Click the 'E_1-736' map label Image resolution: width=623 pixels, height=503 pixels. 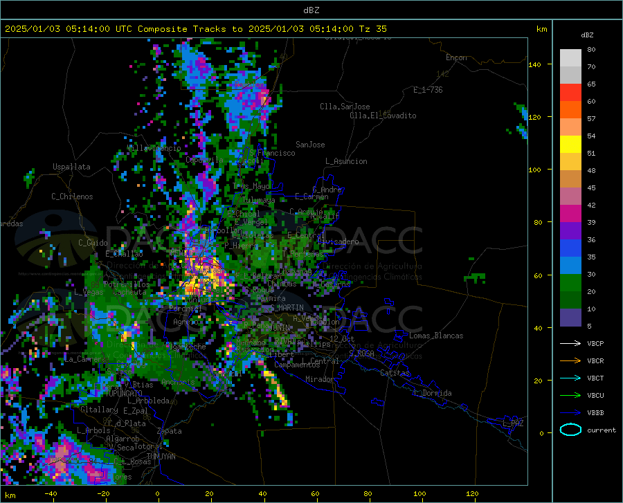pos(428,90)
